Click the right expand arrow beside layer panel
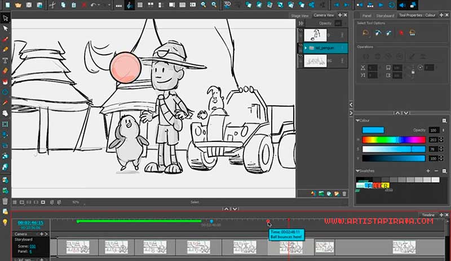 [351, 113]
